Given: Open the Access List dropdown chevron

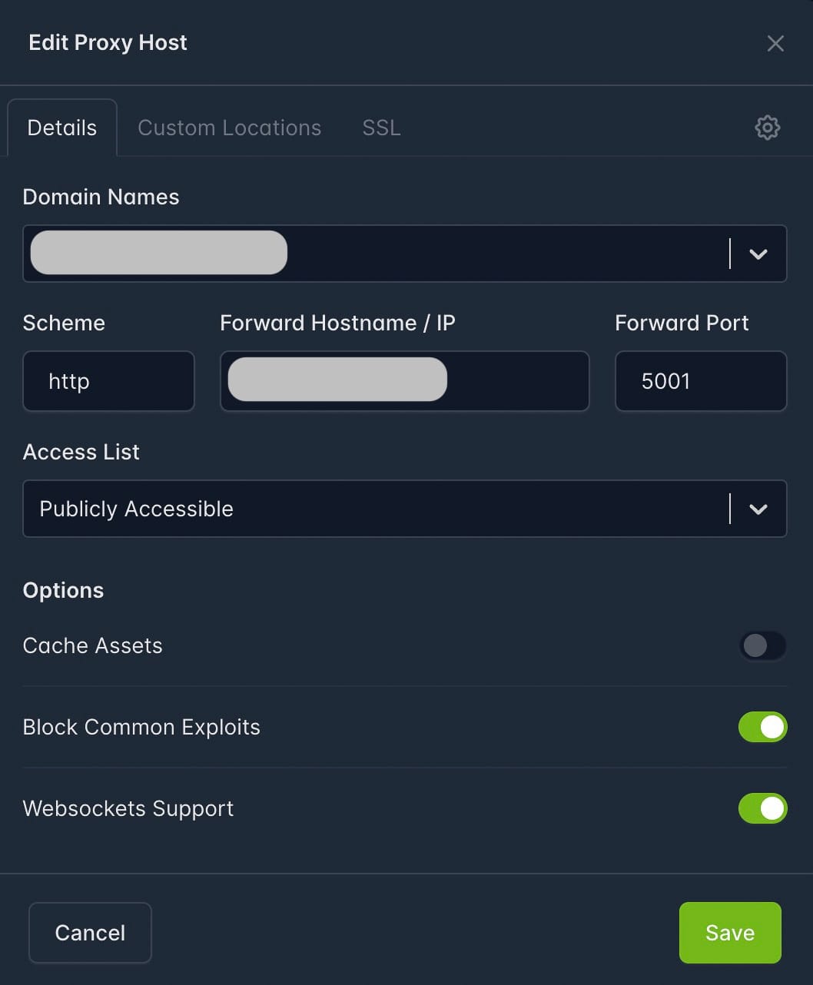Looking at the screenshot, I should tap(758, 509).
